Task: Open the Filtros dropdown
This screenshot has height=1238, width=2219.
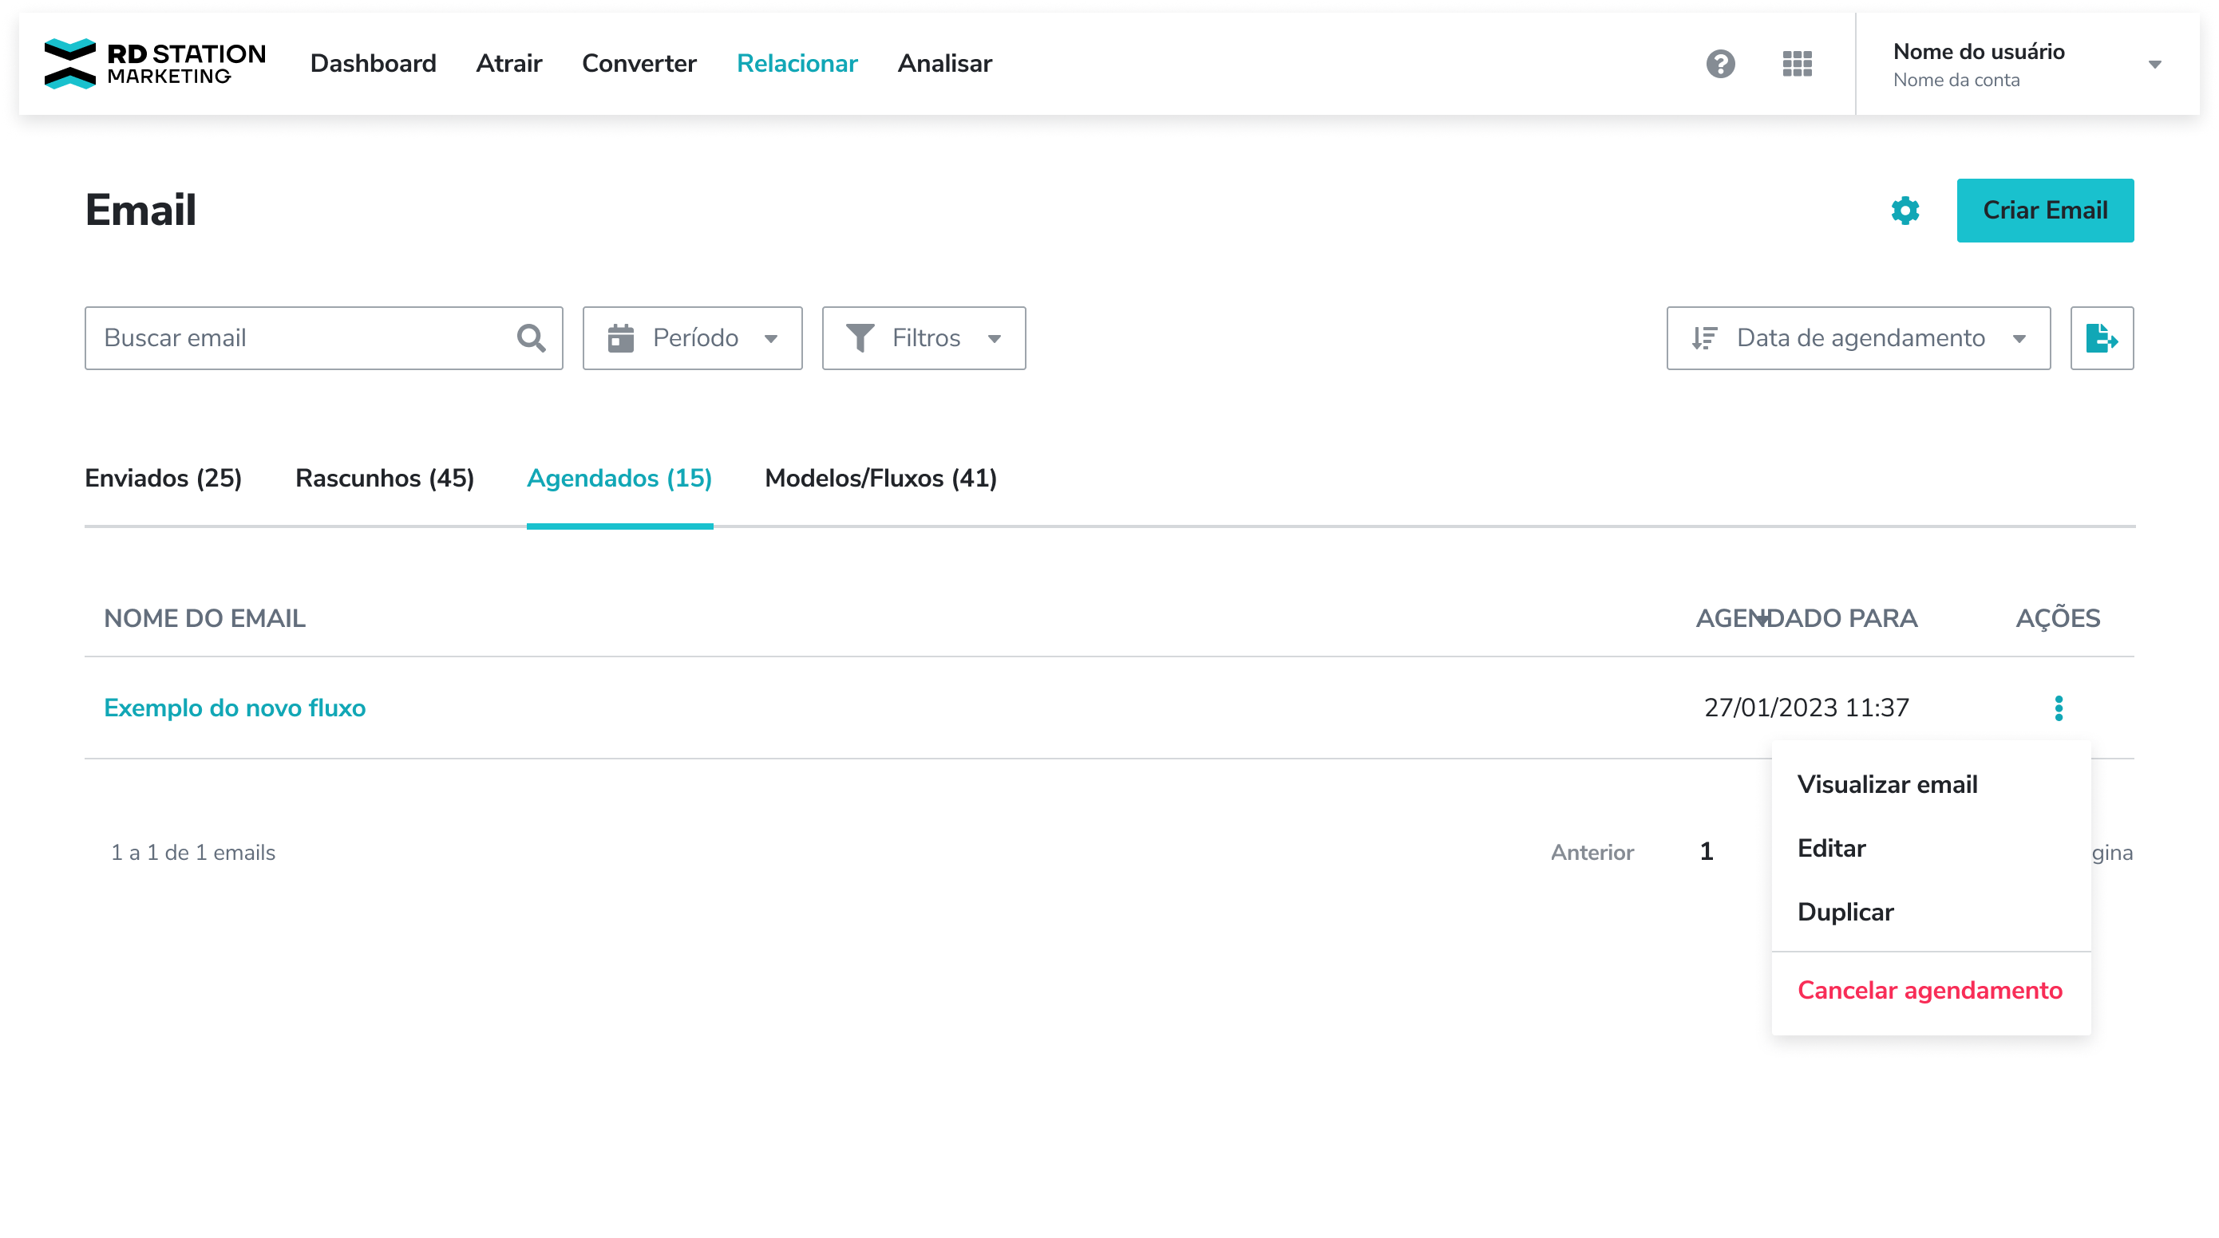Action: click(924, 338)
